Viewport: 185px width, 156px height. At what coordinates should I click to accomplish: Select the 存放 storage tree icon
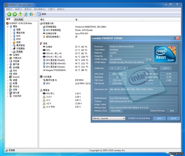click(11, 71)
